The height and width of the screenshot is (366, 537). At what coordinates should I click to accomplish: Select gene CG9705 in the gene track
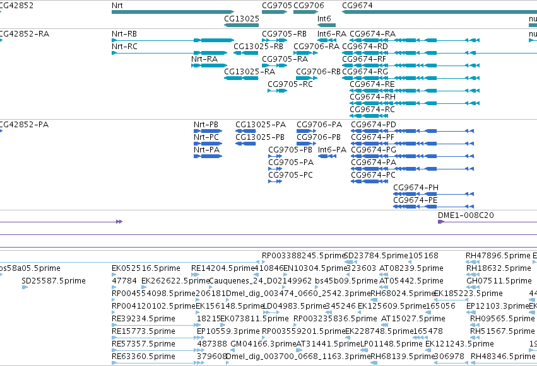pos(277,6)
